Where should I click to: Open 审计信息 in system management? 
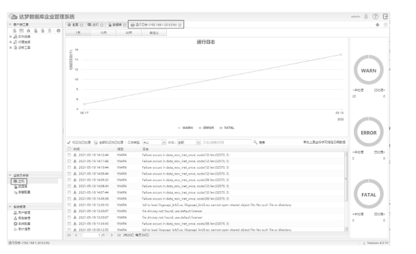point(22,229)
